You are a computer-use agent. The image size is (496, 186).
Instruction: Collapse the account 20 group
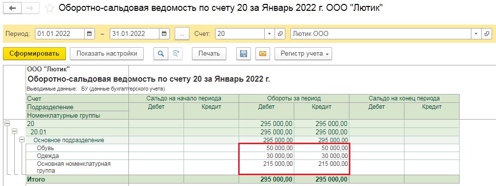click(x=7, y=124)
